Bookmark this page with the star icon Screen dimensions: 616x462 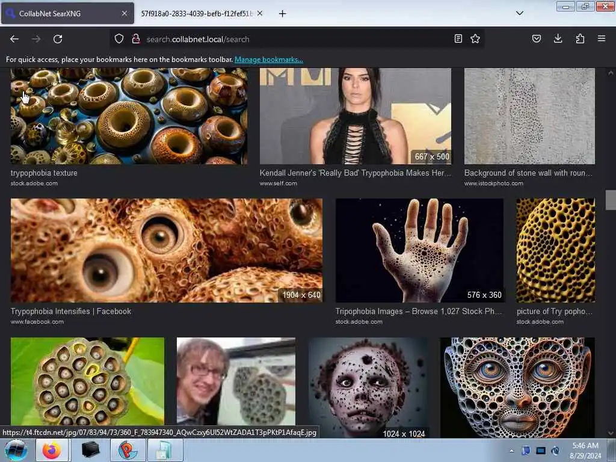[x=475, y=38]
